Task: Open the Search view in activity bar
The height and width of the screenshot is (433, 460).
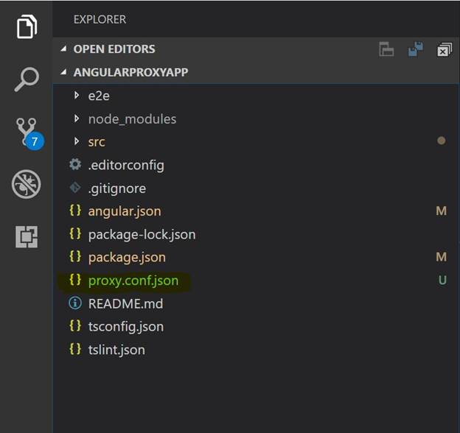Action: coord(27,79)
